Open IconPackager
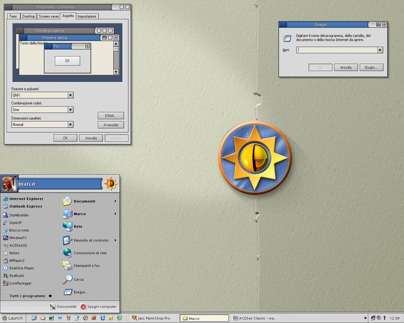404x323 pixels. 17,283
